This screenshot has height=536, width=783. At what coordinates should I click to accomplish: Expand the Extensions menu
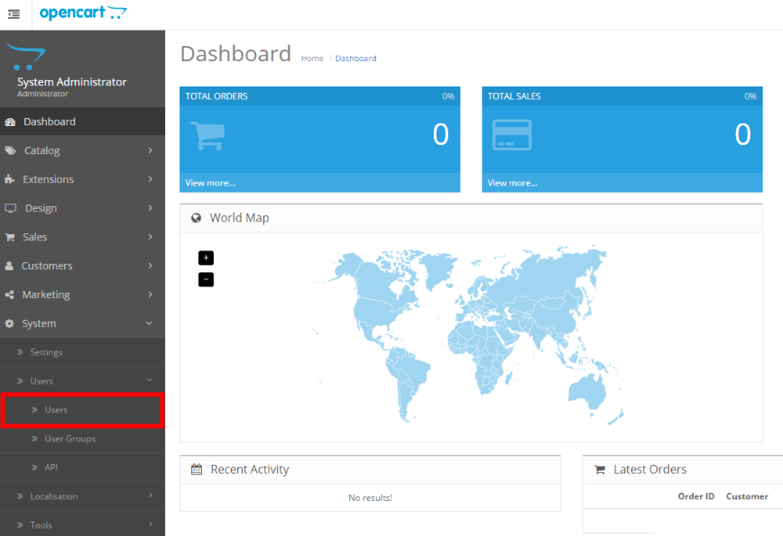[82, 179]
